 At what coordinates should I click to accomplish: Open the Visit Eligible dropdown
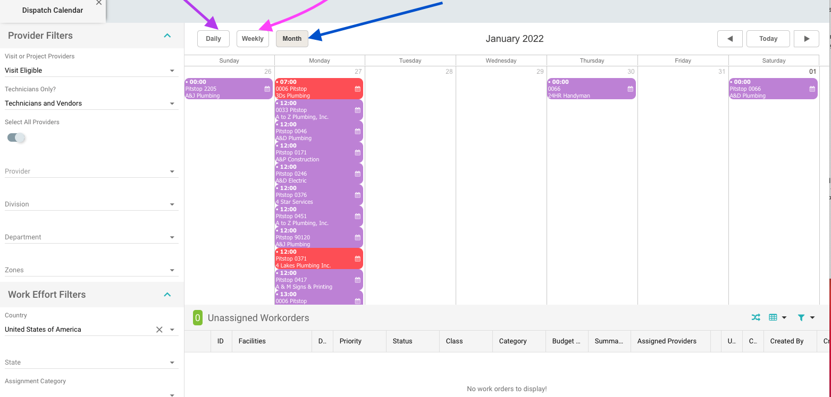[90, 71]
